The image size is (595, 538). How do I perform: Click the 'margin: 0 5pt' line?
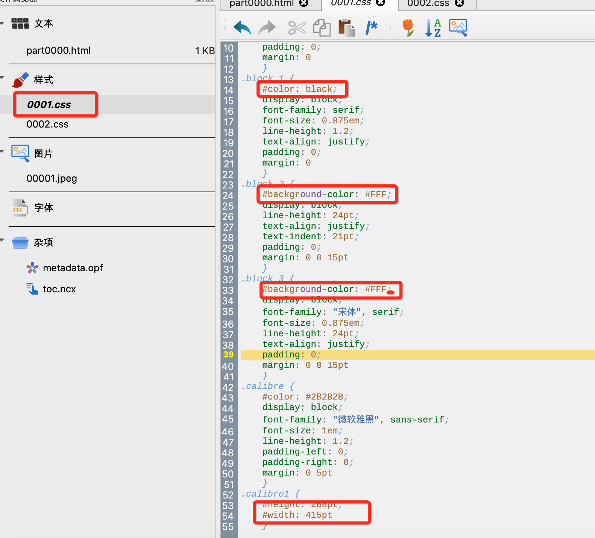pyautogui.click(x=297, y=473)
